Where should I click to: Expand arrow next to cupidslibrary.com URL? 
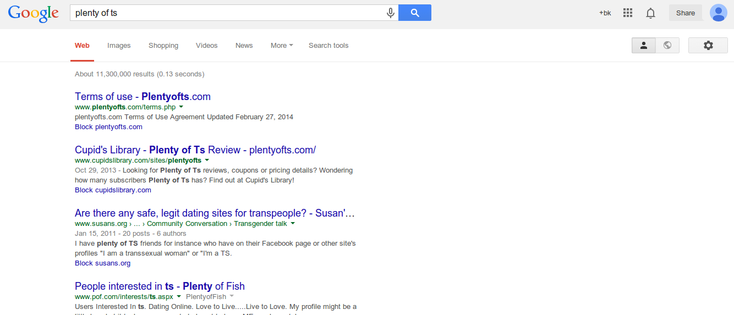(207, 161)
